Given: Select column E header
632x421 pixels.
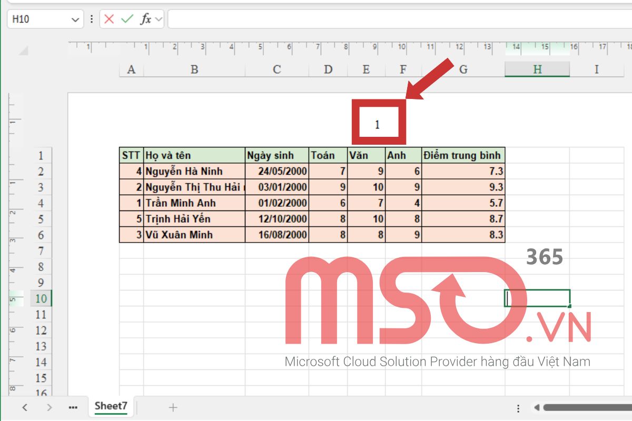Looking at the screenshot, I should [367, 69].
